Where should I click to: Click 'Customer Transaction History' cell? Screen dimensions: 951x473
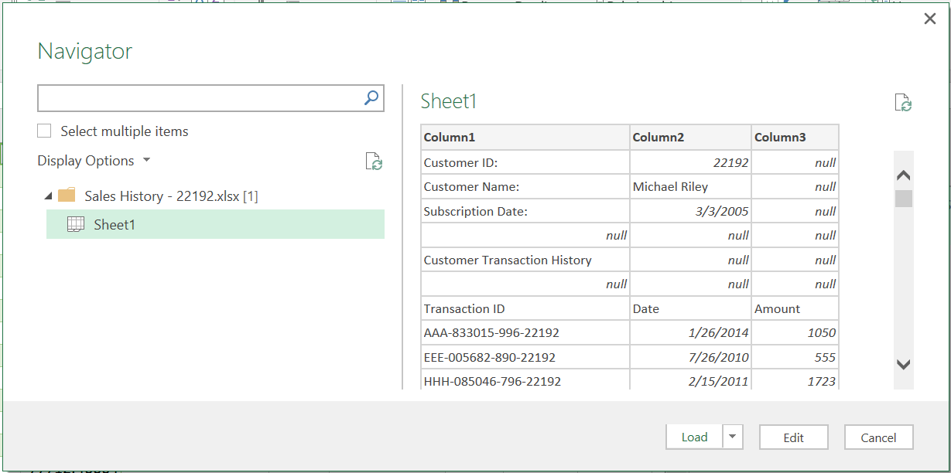pos(525,260)
